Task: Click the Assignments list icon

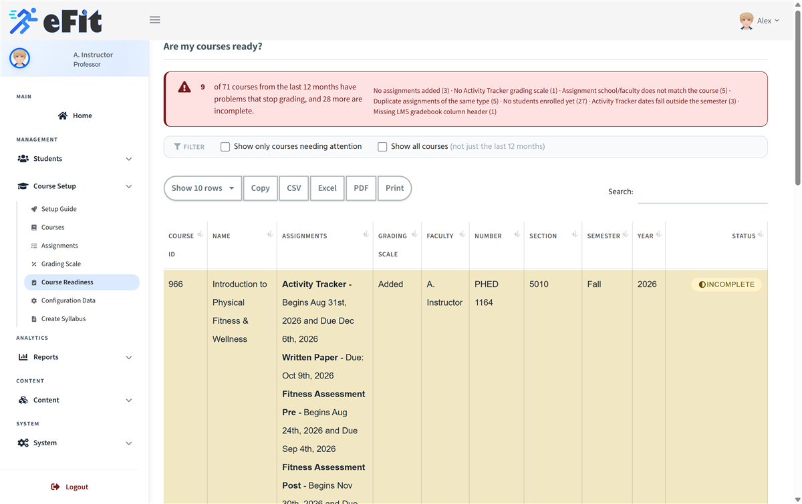Action: 34,246
